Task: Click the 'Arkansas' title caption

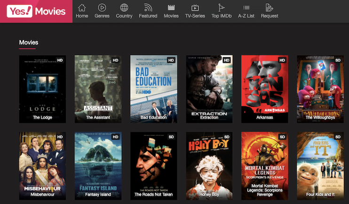Action: pos(265,118)
